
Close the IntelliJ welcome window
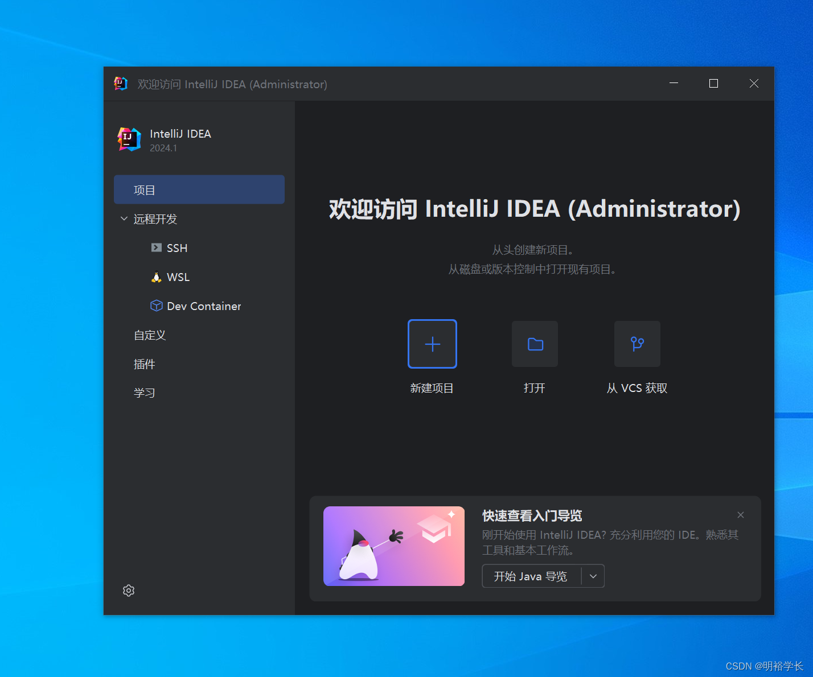click(754, 84)
